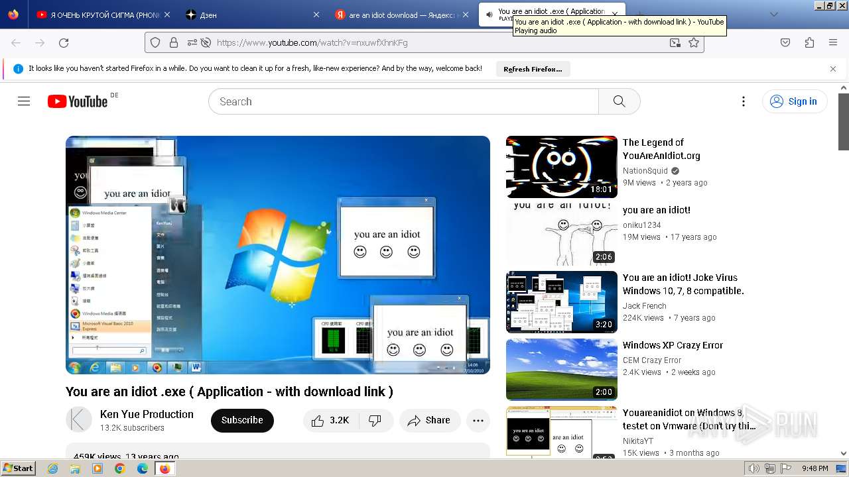Share the video

point(429,421)
